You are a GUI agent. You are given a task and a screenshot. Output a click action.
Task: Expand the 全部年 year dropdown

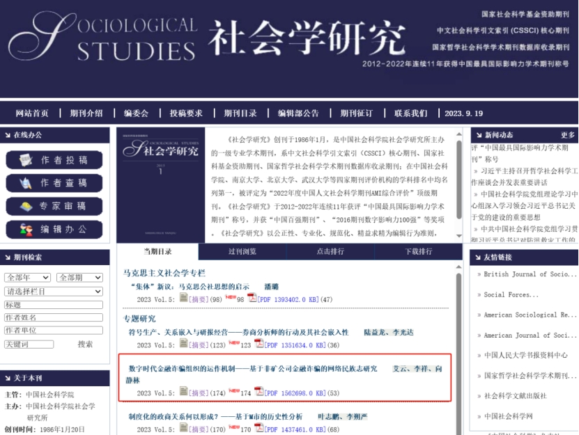pyautogui.click(x=27, y=278)
